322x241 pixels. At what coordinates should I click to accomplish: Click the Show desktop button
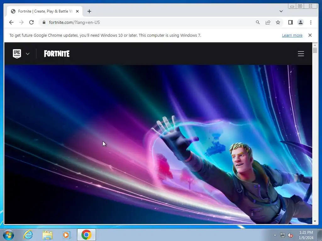tap(320, 235)
